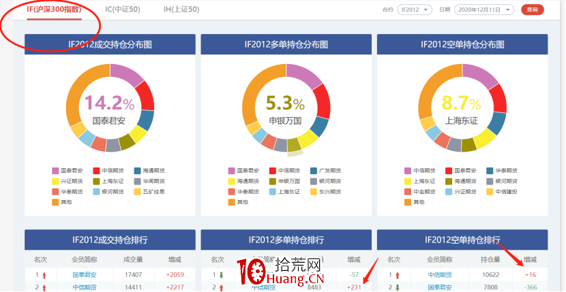The image size is (566, 292).
Task: Click 增减 value -57 in 多单持仓排行
Action: coord(354,275)
